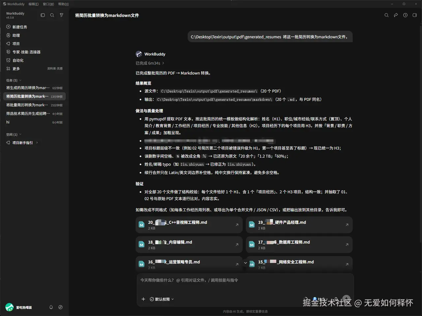
Task: Select task 将批量简历转换为mark… 25分钟前
Action: (x=34, y=105)
